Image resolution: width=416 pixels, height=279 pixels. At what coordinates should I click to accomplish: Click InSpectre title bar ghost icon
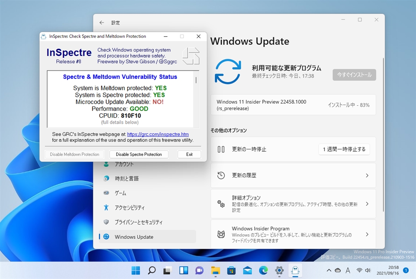tap(44, 37)
